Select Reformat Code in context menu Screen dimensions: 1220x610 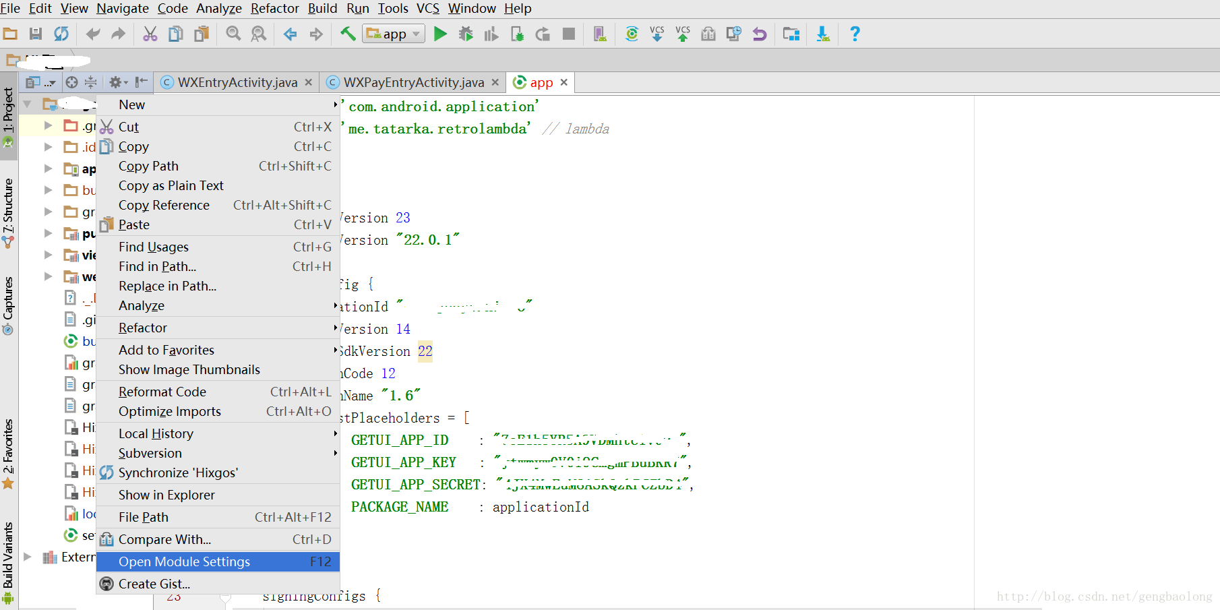218,392
